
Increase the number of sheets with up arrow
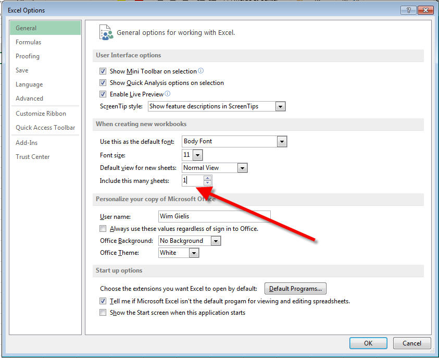(207, 178)
